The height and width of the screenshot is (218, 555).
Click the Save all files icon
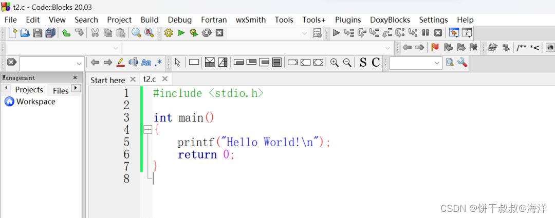tap(50, 33)
